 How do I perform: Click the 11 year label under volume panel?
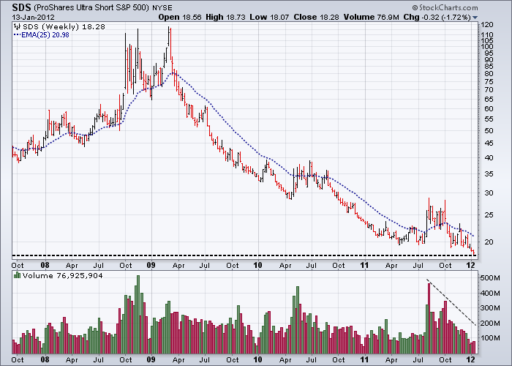pos(364,359)
